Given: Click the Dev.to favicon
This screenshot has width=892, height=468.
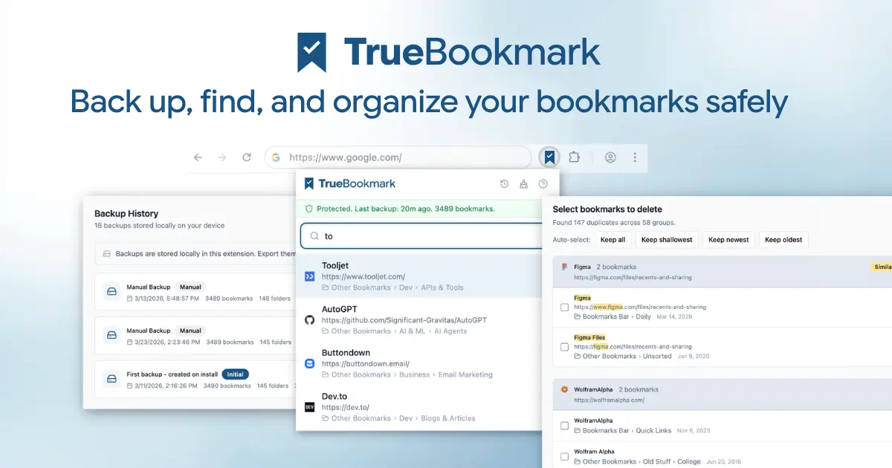Looking at the screenshot, I should 310,407.
